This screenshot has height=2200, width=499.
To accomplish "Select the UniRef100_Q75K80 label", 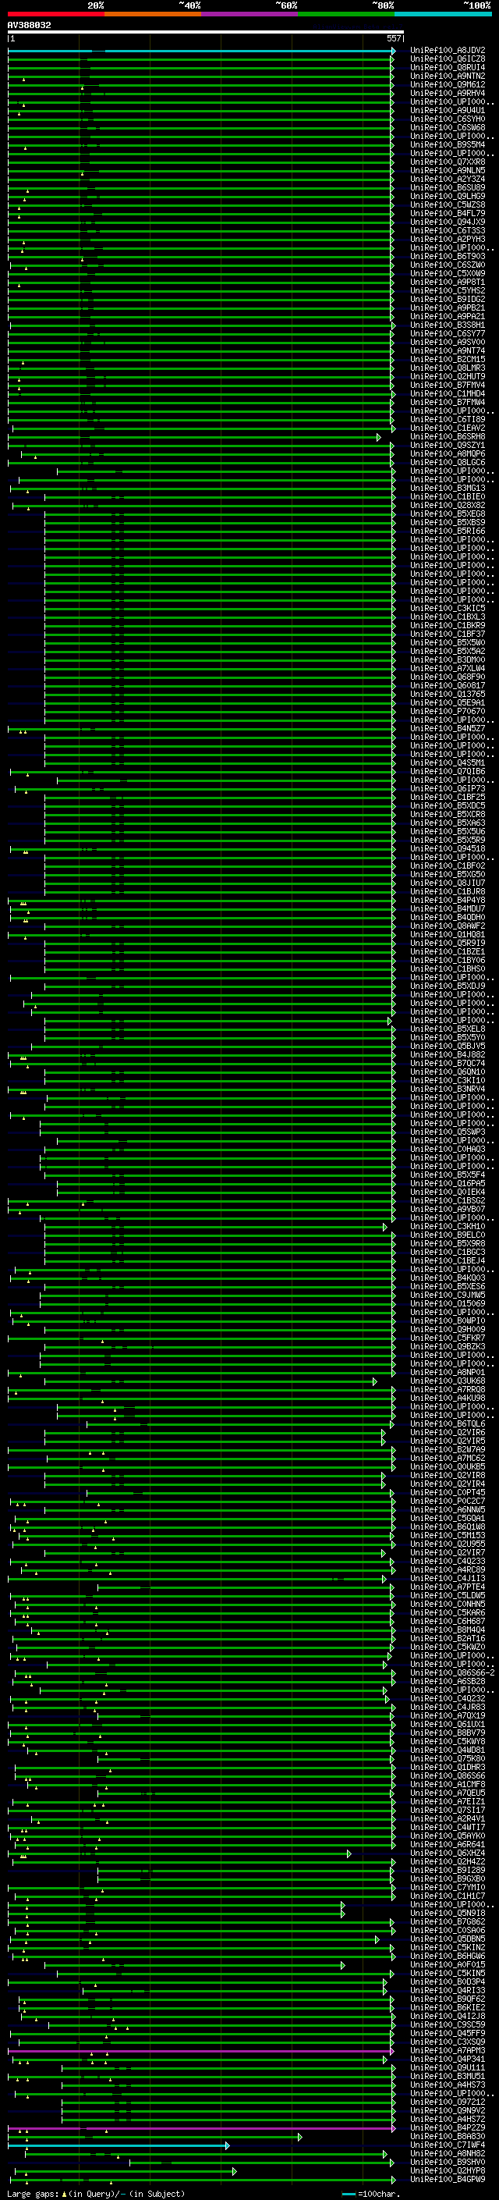I will 448,1758.
